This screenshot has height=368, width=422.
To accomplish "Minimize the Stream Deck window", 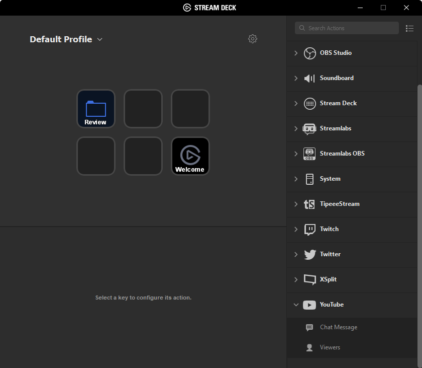I will click(360, 8).
